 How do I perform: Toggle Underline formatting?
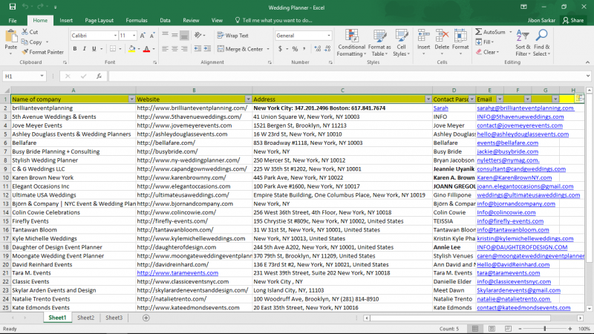94,49
